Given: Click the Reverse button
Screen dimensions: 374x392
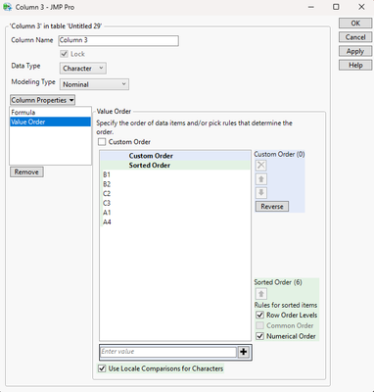Looking at the screenshot, I should 272,207.
